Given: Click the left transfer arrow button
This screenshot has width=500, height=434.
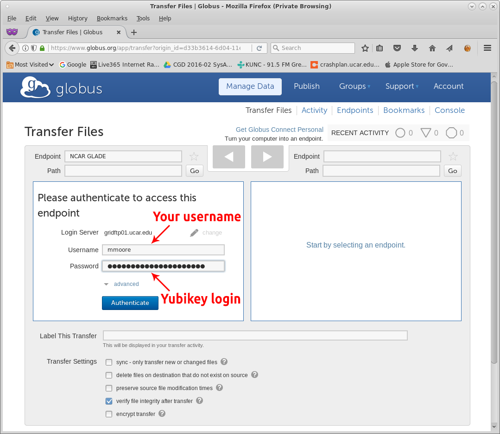Looking at the screenshot, I should (x=228, y=157).
